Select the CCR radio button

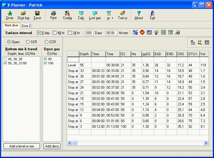pos(46,42)
